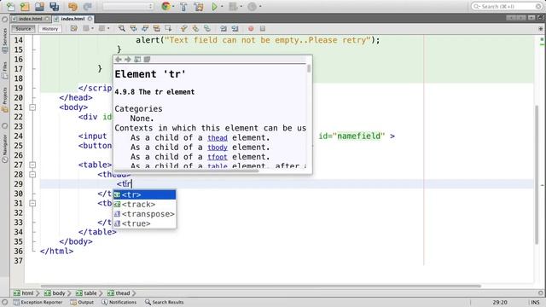
Task: Follow the tfoot link in documentation
Action: pyautogui.click(x=218, y=157)
